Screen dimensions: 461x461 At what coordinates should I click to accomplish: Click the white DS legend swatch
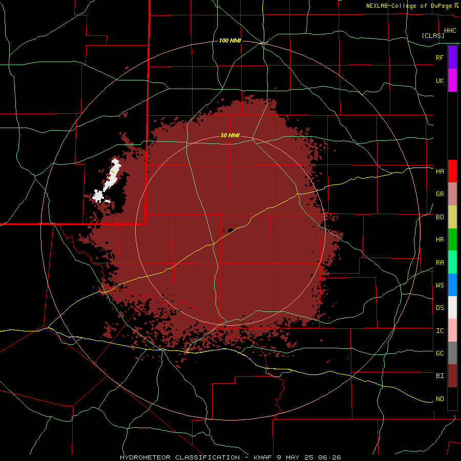coord(452,307)
